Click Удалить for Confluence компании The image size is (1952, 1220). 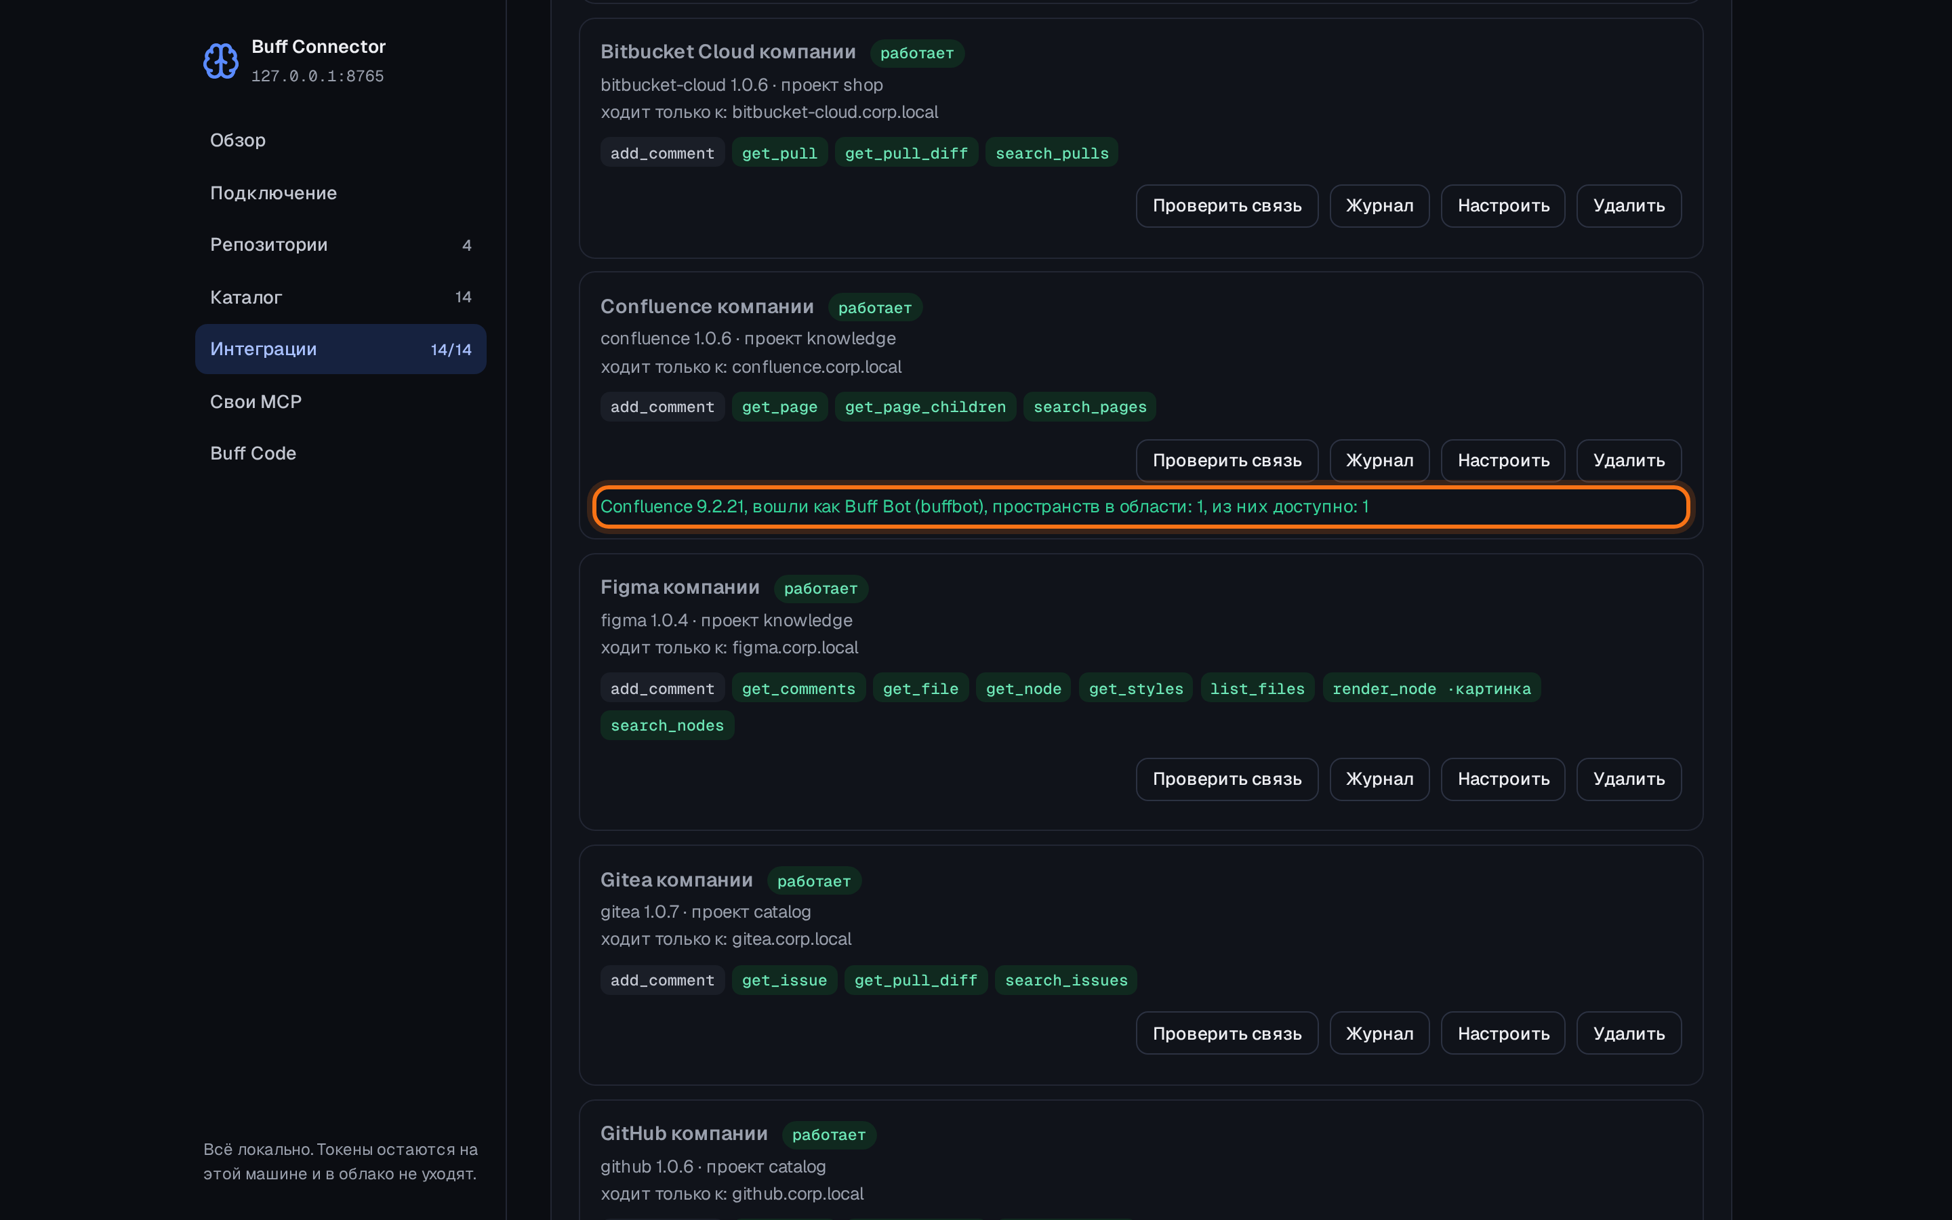pyautogui.click(x=1629, y=461)
